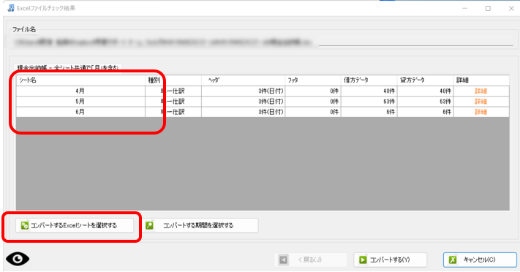Close the Excelファイルチェック結果 window
Viewport: 520px width, 272px height.
pos(511,8)
